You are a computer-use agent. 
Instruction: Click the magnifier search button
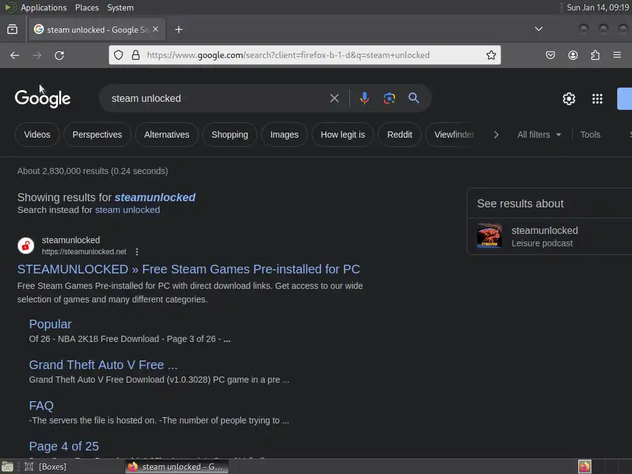414,98
